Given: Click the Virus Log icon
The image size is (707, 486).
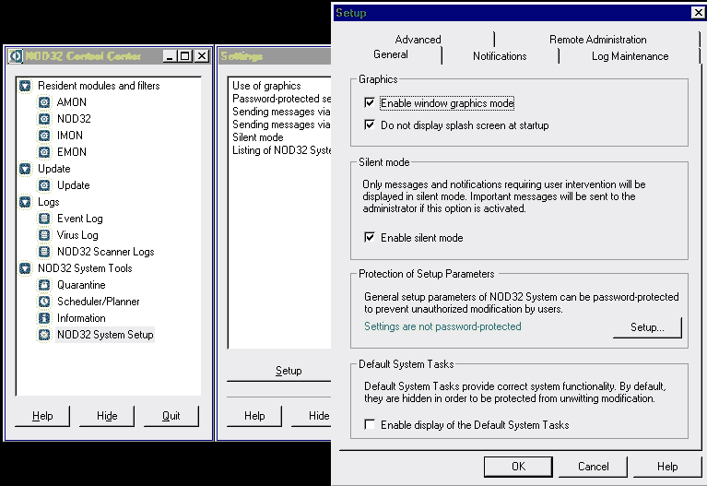Looking at the screenshot, I should 44,235.
